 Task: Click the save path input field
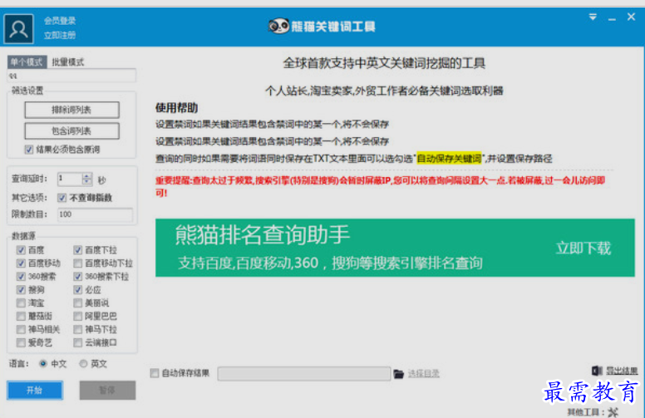(304, 374)
